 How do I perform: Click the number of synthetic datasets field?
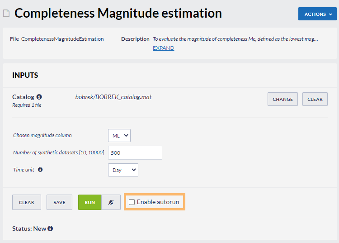point(135,153)
